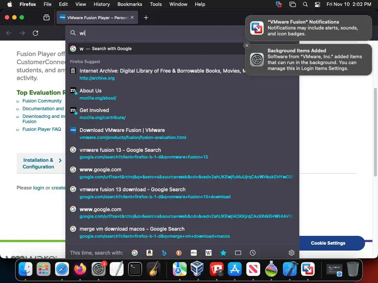This screenshot has width=378, height=283.
Task: Open Maps from the Dock
Action: pyautogui.click(x=180, y=269)
